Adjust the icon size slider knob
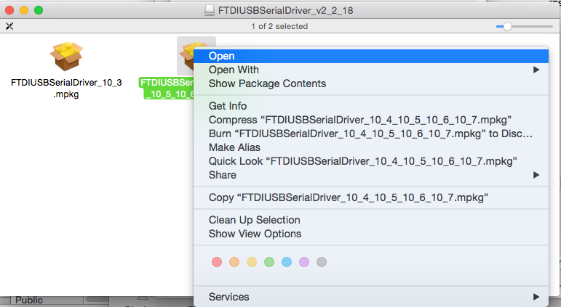 click(x=507, y=26)
